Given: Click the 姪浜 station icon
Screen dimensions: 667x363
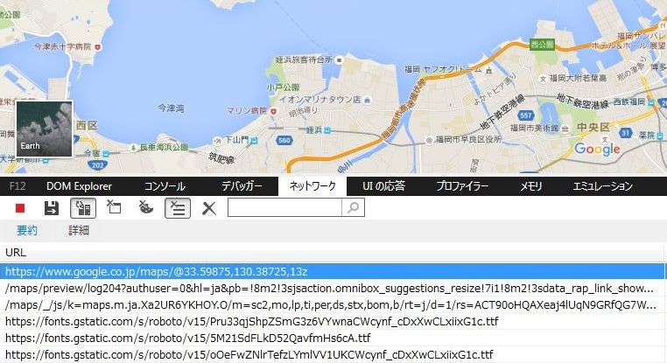Looking at the screenshot, I should tap(327, 130).
